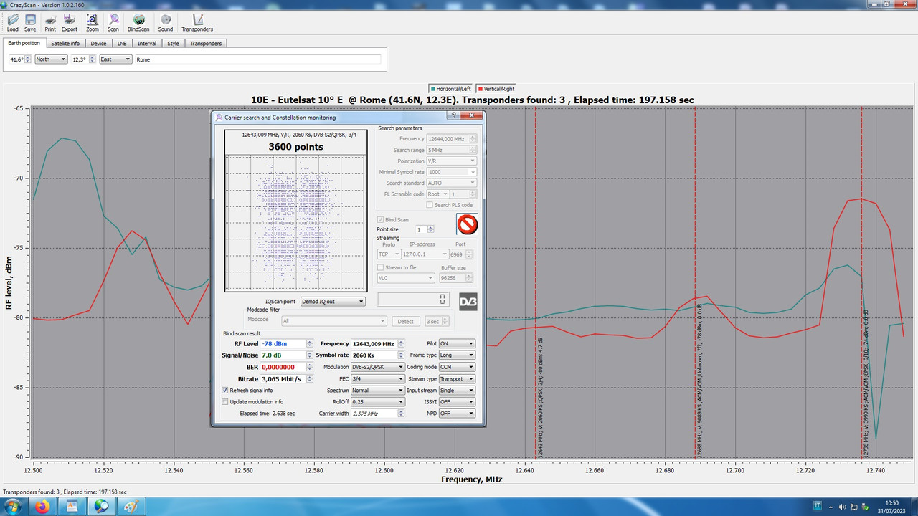Click the Point size stepper
918x516 pixels.
(430, 229)
